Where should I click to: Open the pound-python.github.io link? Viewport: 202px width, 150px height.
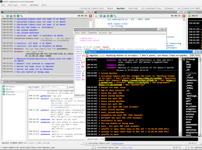pyautogui.click(x=139, y=80)
